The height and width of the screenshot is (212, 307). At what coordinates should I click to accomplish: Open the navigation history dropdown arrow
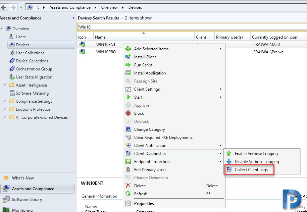pos(21,8)
